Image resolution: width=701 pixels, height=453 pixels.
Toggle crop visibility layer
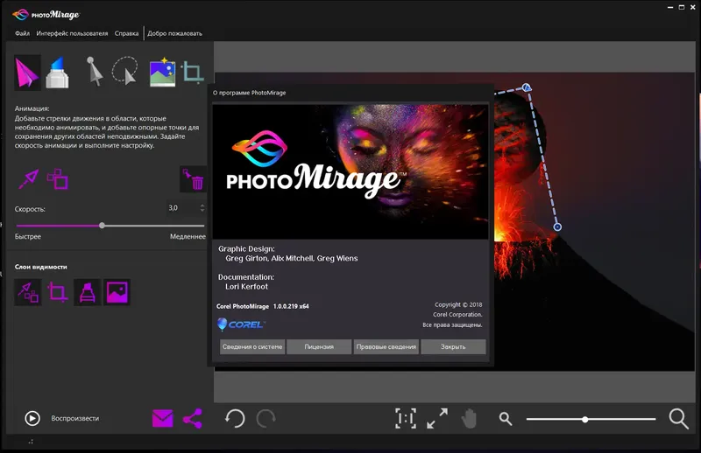click(x=58, y=292)
